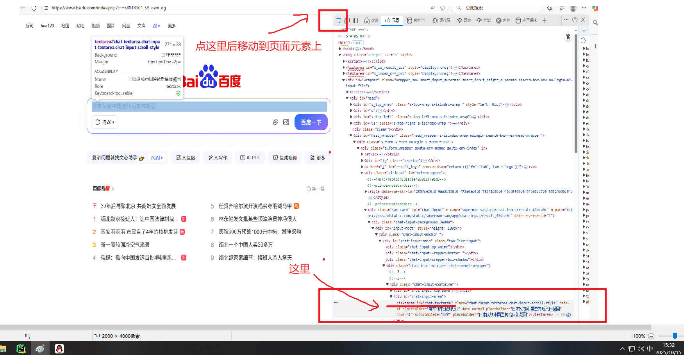The width and height of the screenshot is (684, 355).
Task: Click the paperclip attachment icon in Baidu search box
Action: (275, 122)
